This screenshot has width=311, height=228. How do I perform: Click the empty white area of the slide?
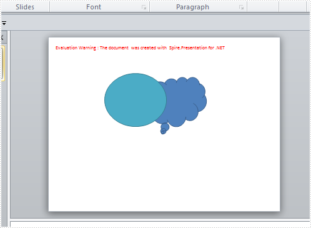click(164, 171)
